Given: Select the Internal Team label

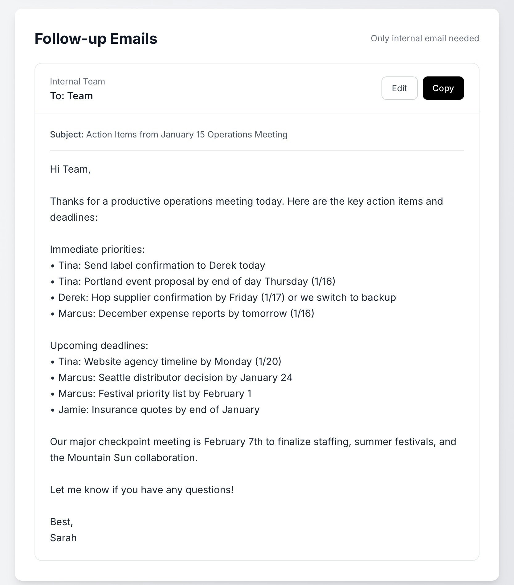Looking at the screenshot, I should [x=77, y=81].
